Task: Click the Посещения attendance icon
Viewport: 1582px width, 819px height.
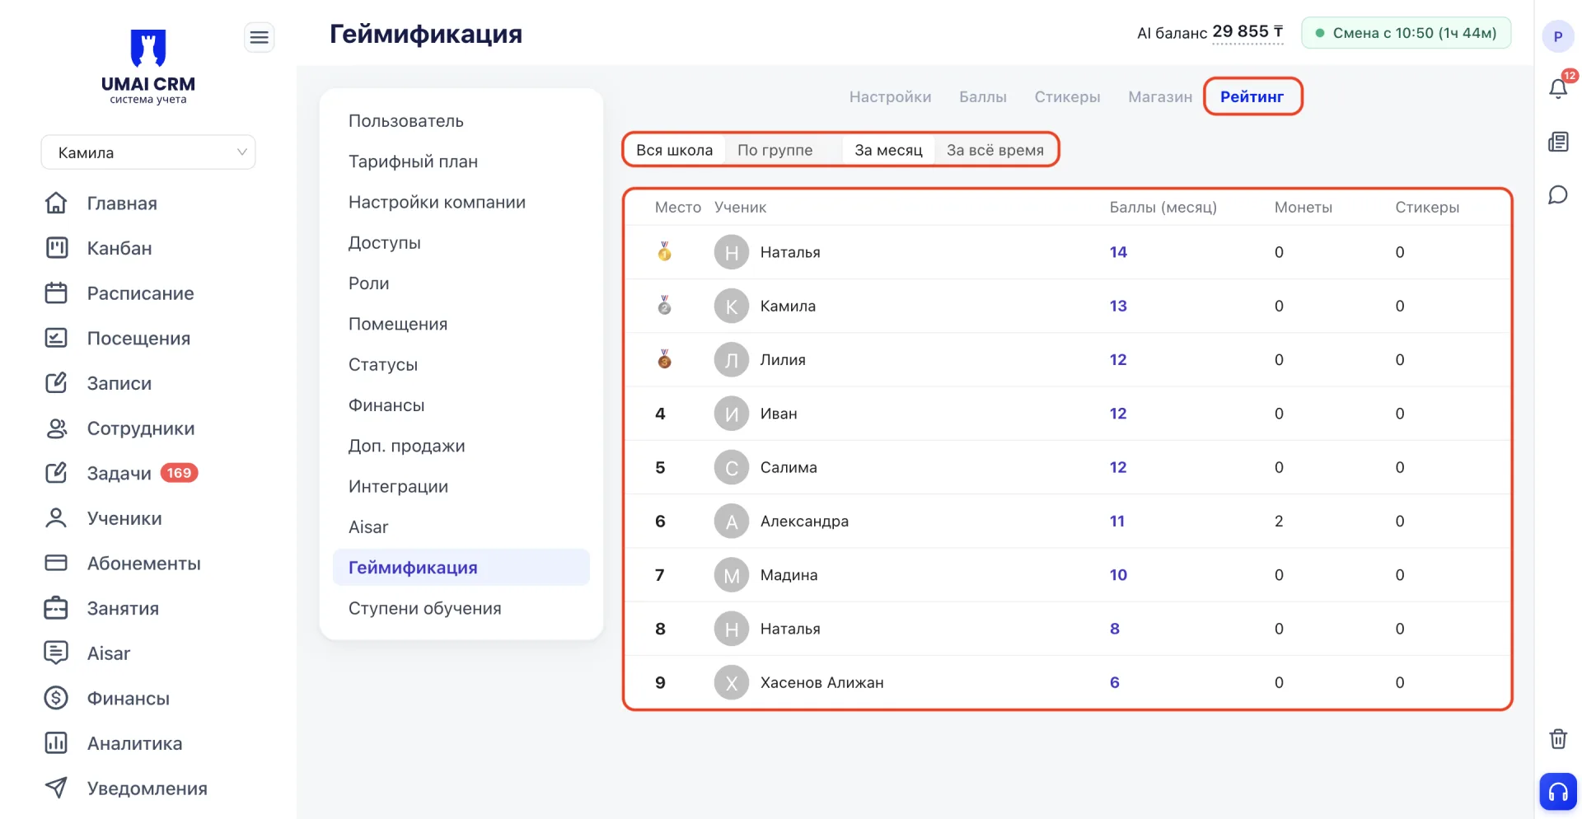Action: click(56, 338)
